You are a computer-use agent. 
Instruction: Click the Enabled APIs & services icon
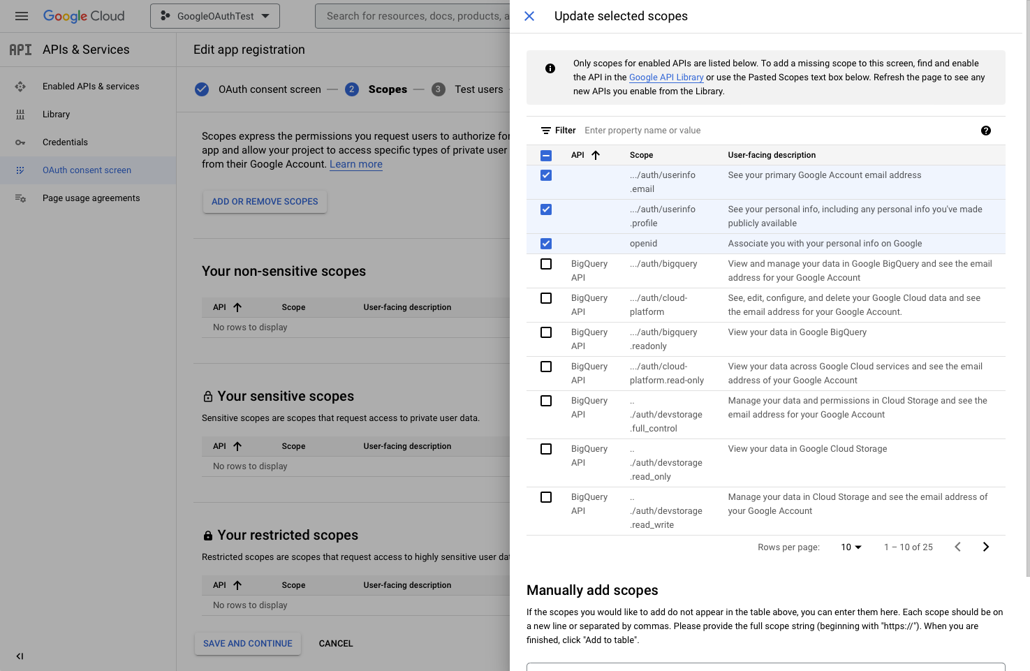click(20, 87)
